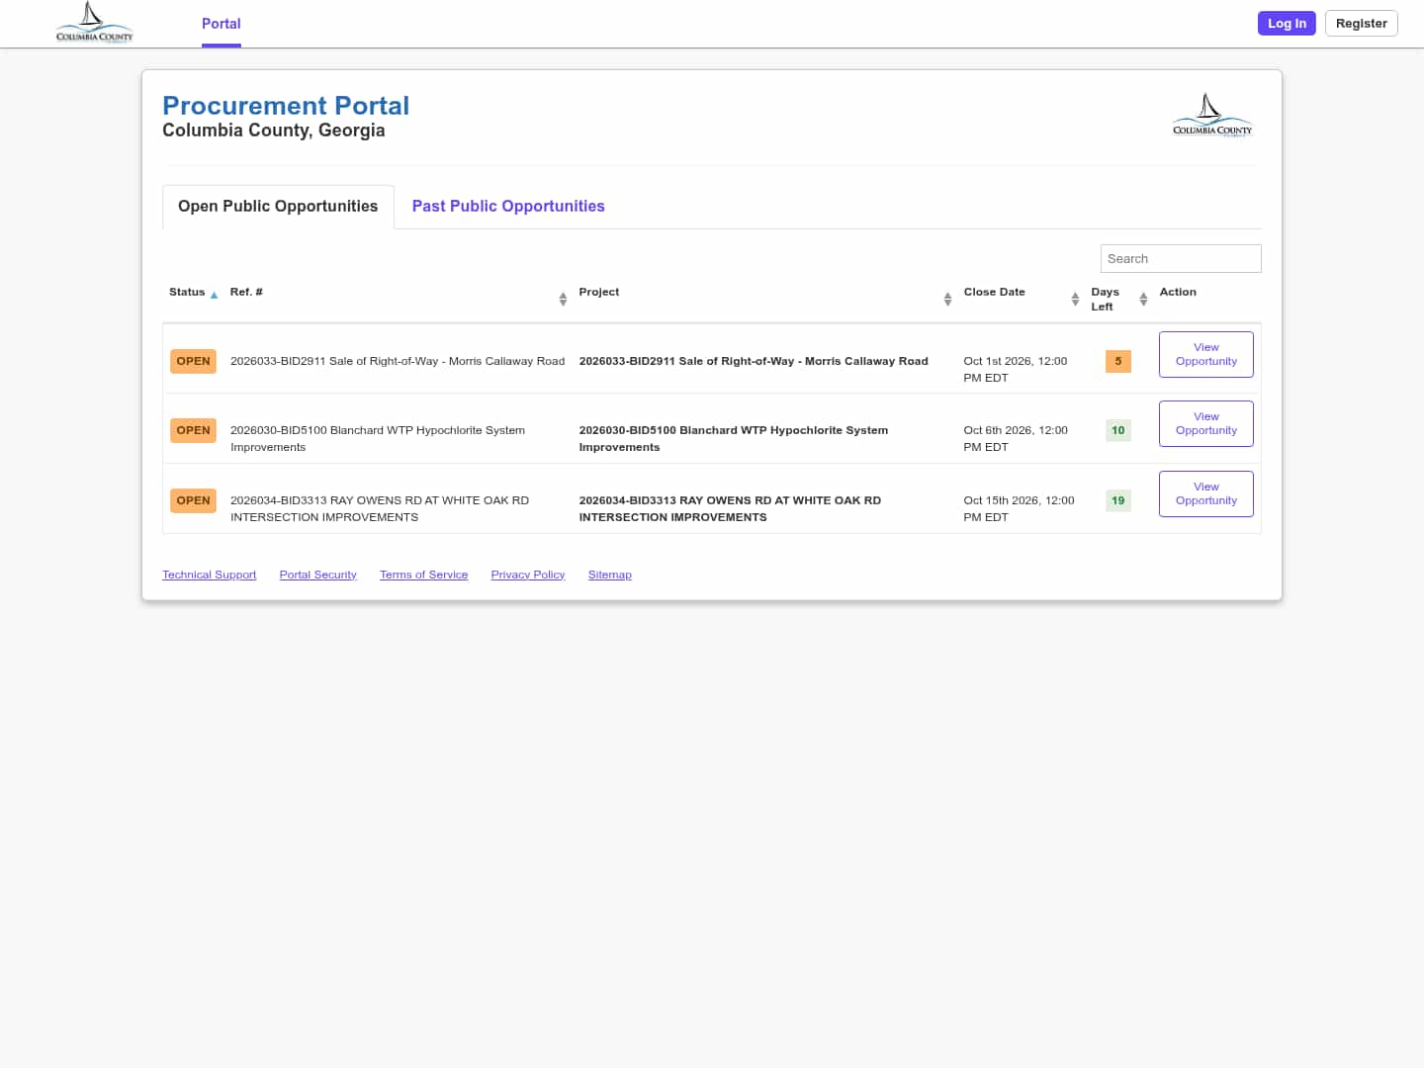Screen dimensions: 1424x1068
Task: View Opportunity for Morris Callaway Road sale
Action: 1205,354
